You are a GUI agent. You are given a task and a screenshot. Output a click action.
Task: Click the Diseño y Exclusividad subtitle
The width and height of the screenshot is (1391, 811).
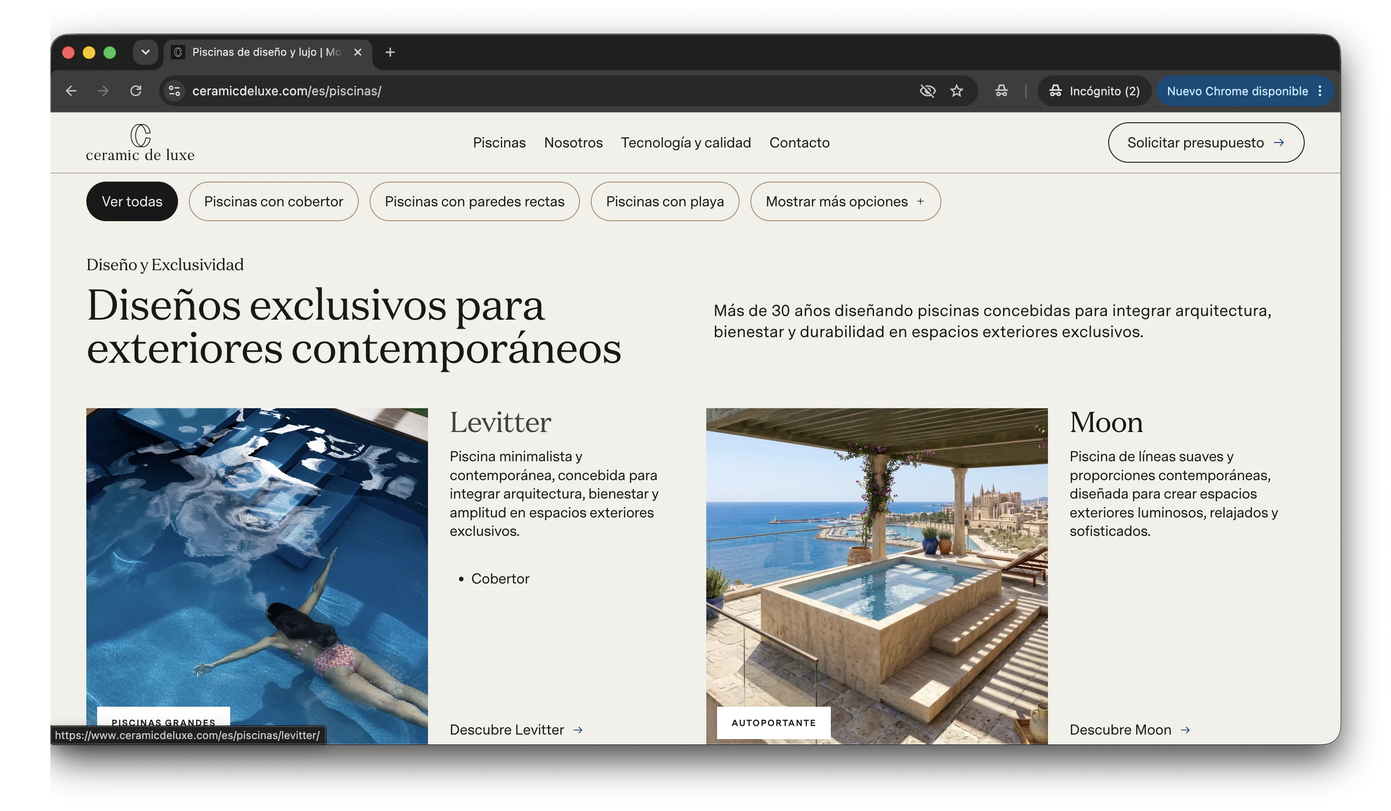click(165, 265)
